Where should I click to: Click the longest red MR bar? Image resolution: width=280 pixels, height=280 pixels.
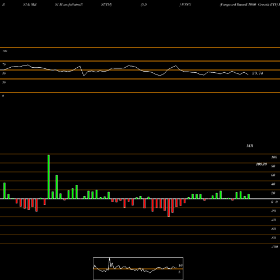(169, 208)
